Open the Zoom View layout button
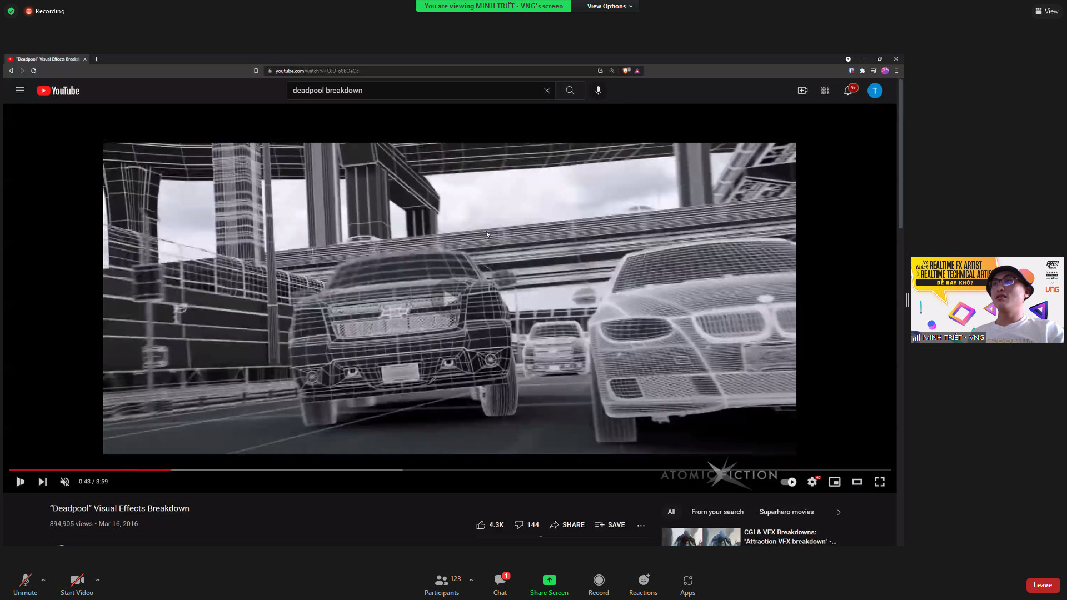Viewport: 1067px width, 600px height. (1046, 11)
